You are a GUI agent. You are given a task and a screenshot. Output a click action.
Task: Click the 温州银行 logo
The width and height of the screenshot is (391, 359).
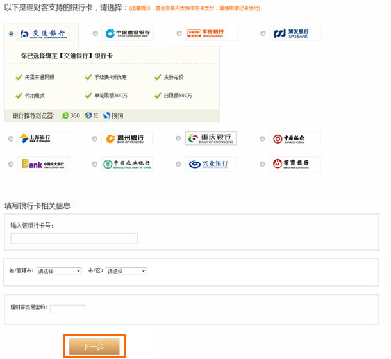(x=127, y=138)
